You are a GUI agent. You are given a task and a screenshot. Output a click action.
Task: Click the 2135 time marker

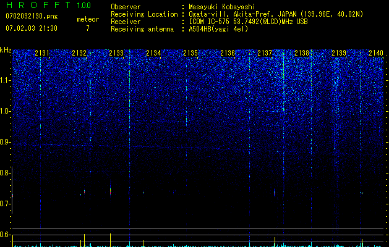[x=190, y=53]
